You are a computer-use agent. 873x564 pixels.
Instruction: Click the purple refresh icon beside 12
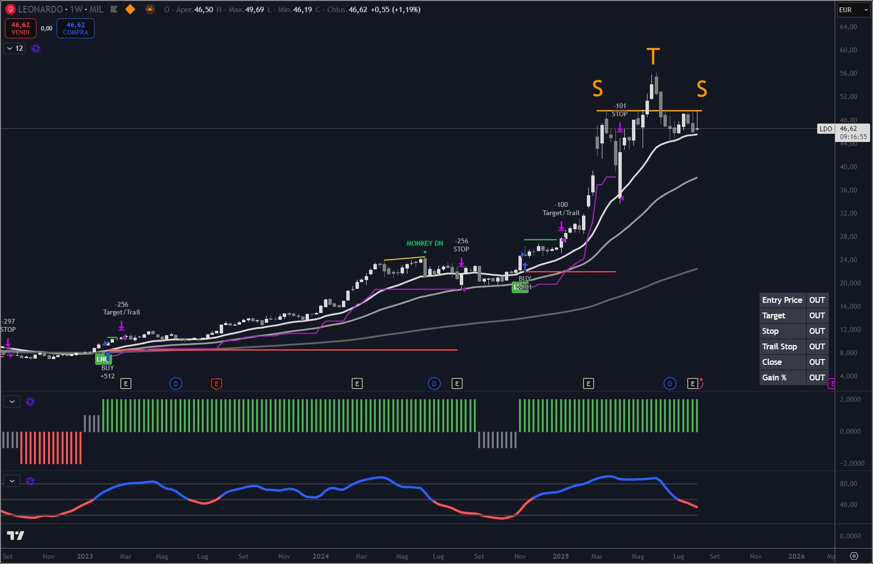(x=36, y=48)
